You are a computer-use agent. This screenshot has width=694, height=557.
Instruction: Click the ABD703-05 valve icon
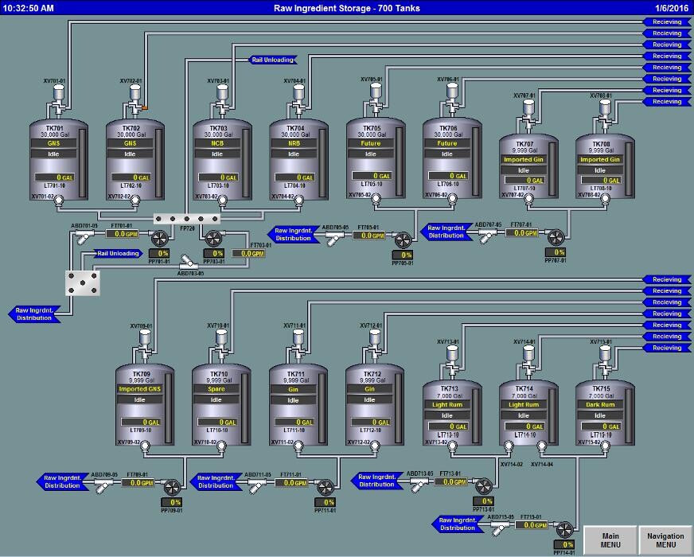point(187,262)
